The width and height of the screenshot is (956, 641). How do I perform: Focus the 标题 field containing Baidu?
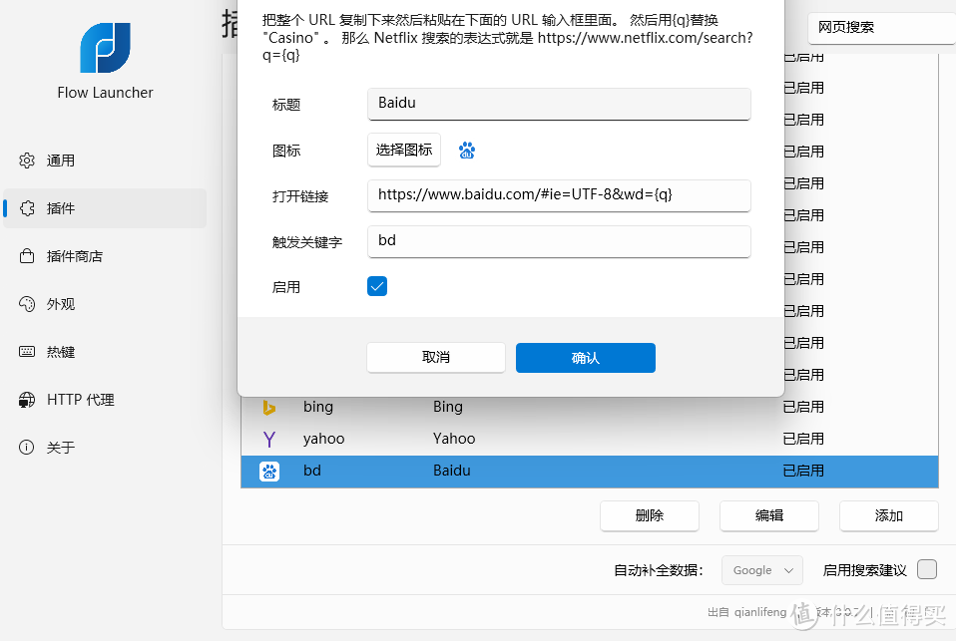[x=559, y=105]
